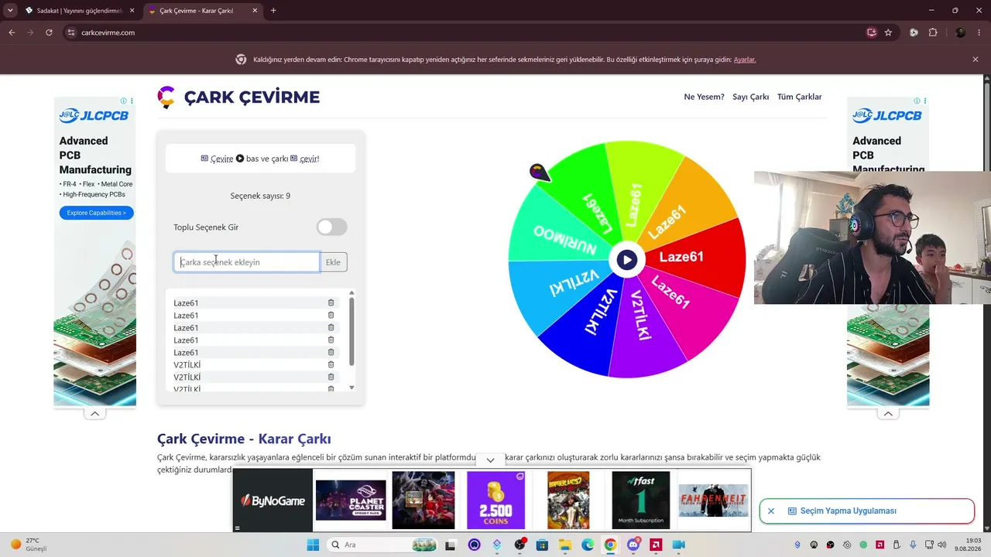Screen dimensions: 991x557
Task: Open the Ayarlar link in the Chrome infobar
Action: coord(745,60)
